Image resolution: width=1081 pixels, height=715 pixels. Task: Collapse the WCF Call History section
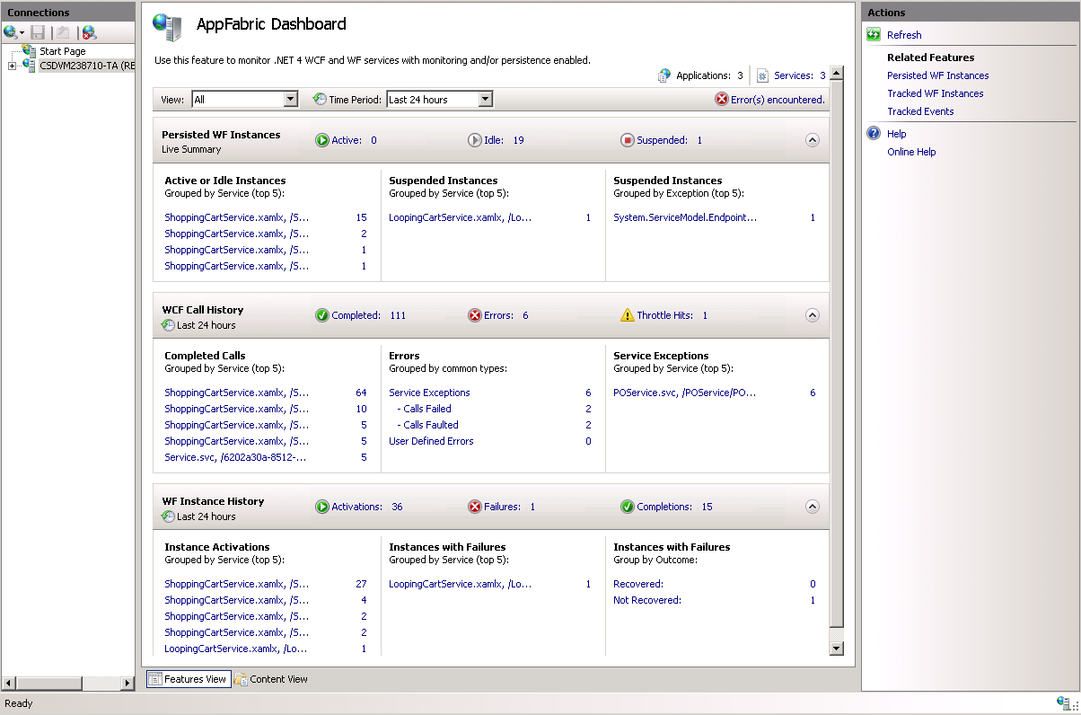point(812,315)
